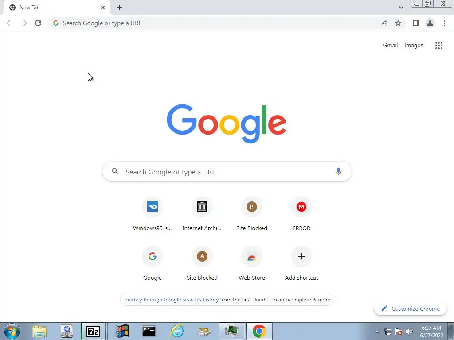
Task: Launch Internet Explorer from taskbar
Action: (x=177, y=331)
